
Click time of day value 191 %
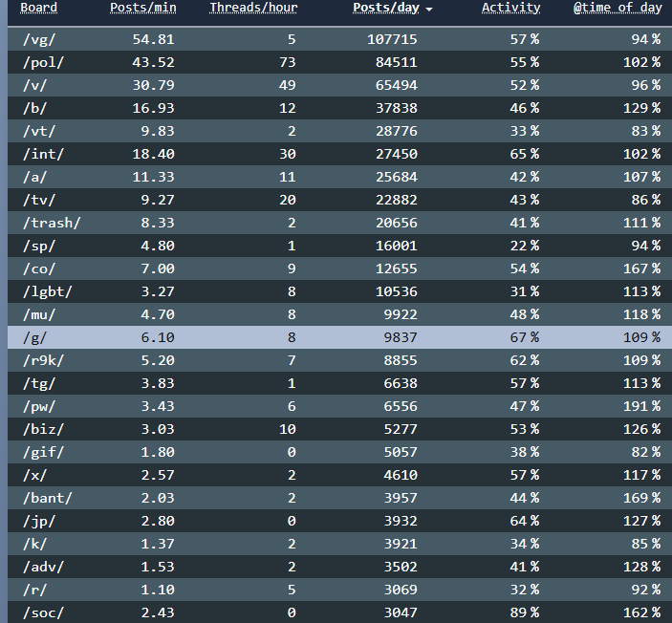pos(641,406)
